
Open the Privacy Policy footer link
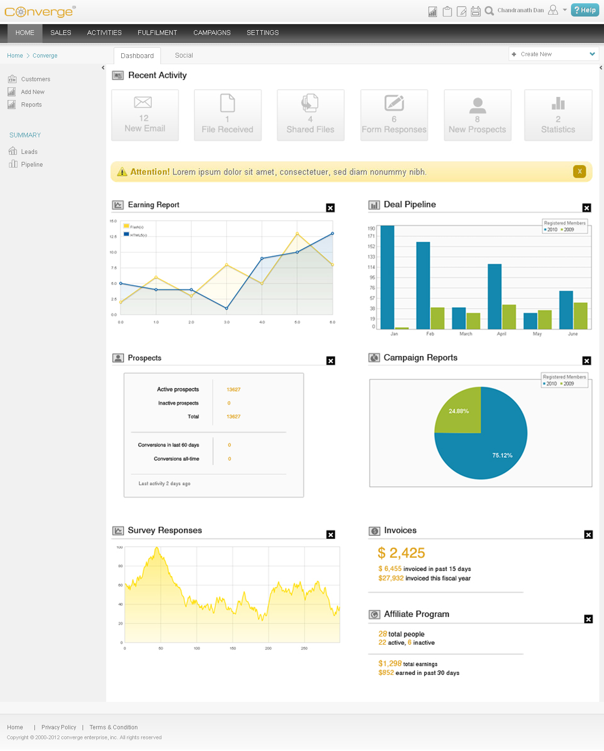(59, 727)
